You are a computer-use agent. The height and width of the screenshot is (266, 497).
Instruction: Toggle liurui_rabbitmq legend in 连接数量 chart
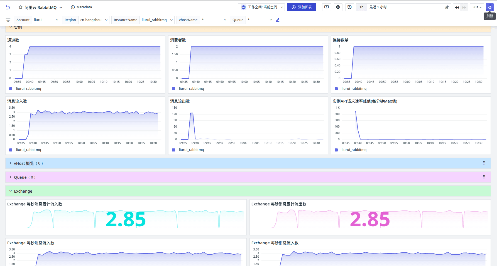tap(351, 89)
